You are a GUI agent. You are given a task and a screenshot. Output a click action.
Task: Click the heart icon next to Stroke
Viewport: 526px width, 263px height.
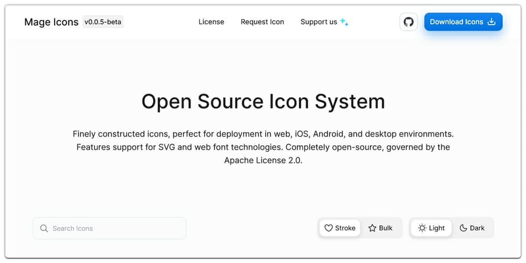[328, 228]
